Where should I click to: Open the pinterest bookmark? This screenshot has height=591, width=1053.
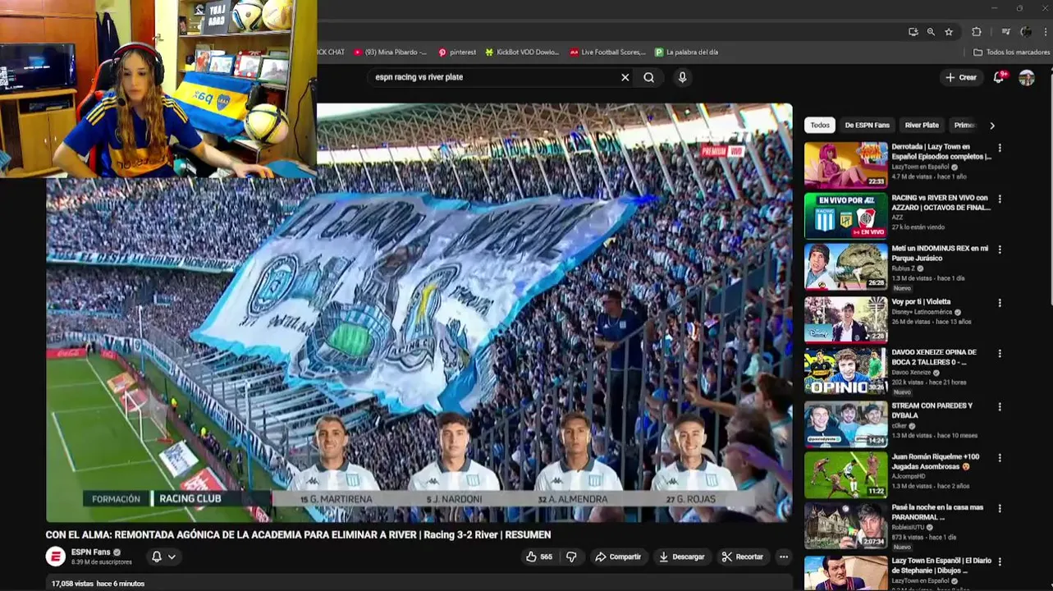point(457,52)
